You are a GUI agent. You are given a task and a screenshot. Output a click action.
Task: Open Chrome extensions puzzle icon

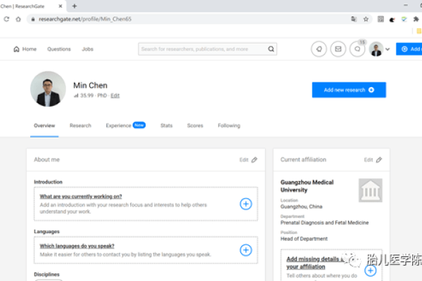click(415, 19)
